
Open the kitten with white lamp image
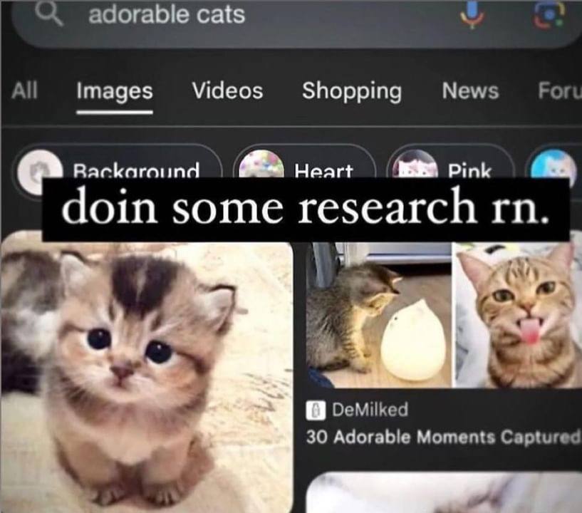379,315
